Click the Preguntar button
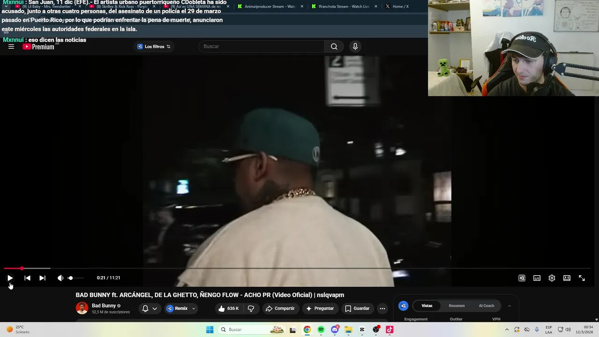Viewport: 599px width, 337px height. pos(320,308)
